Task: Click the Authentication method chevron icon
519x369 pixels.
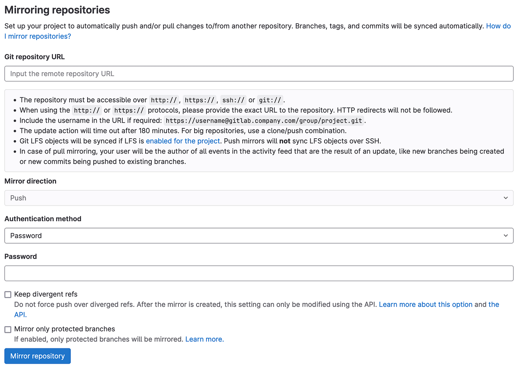Action: (x=505, y=235)
